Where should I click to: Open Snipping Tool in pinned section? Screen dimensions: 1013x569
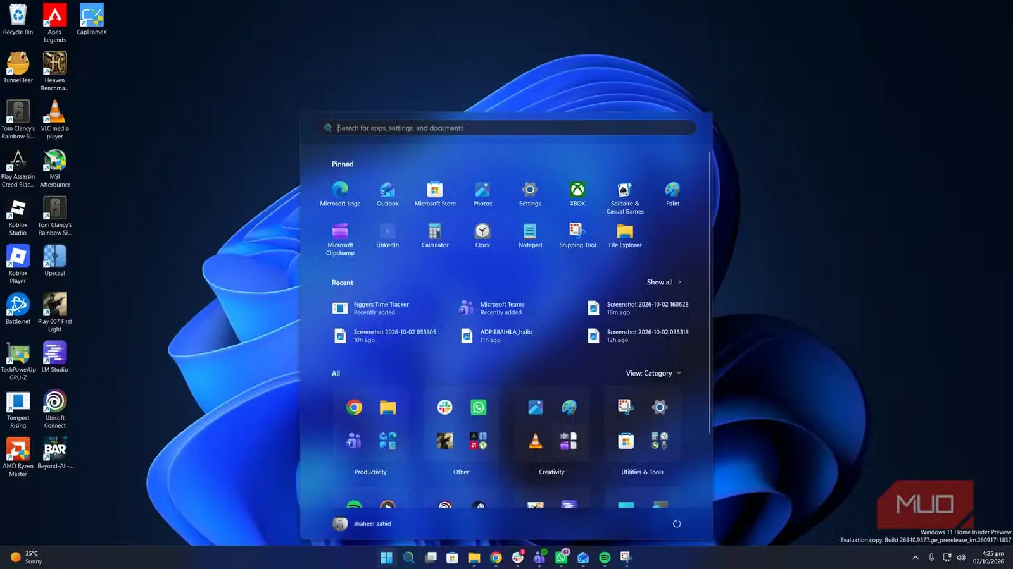coord(577,236)
